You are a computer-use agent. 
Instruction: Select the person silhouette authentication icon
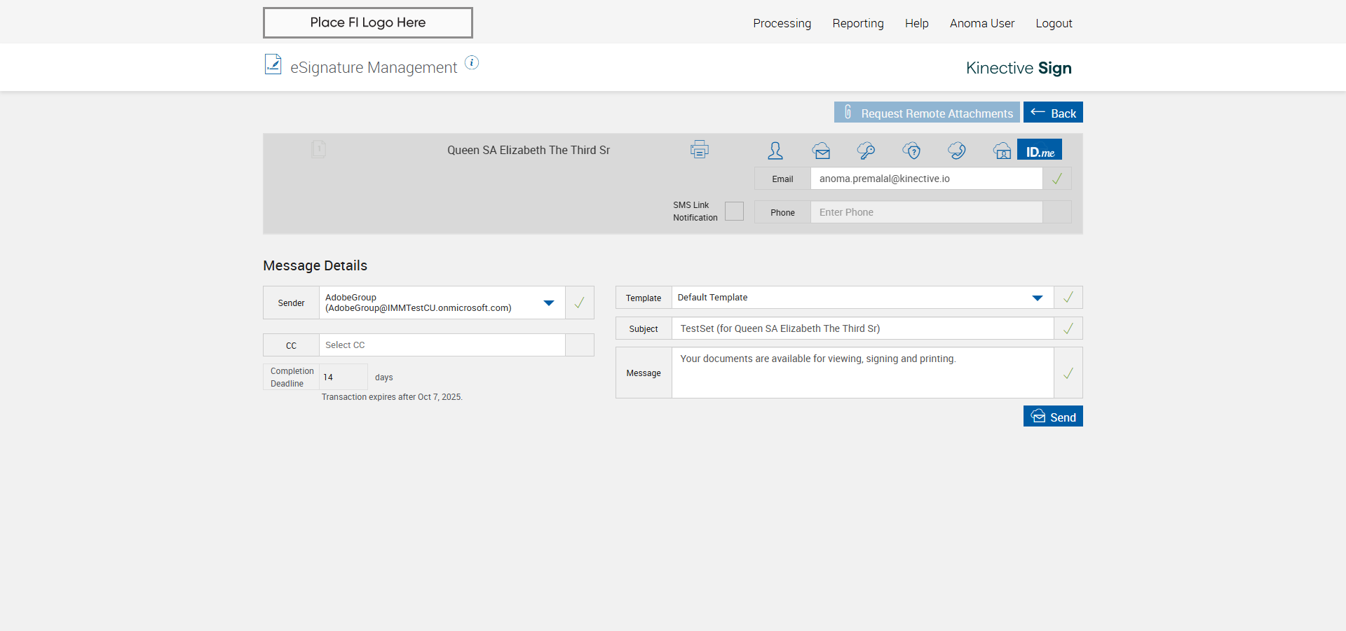[x=775, y=150]
